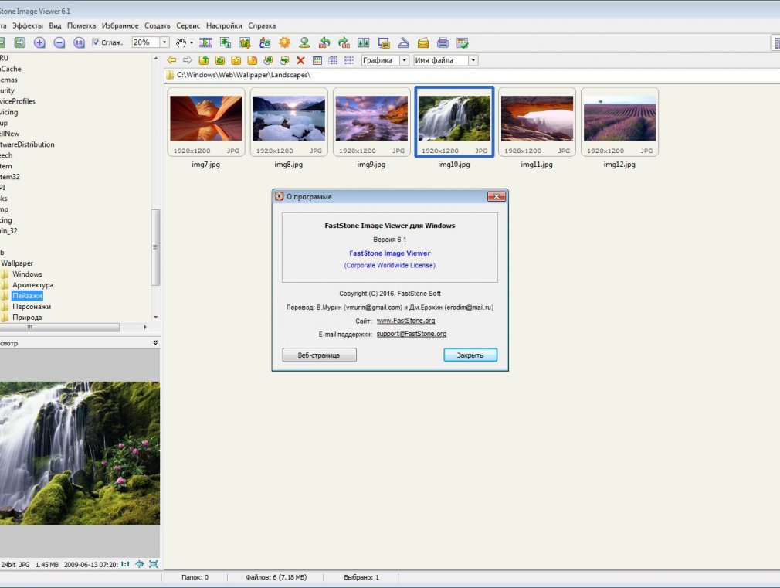Go forward with the right arrow
Screen dimensions: 780x588
[188, 60]
